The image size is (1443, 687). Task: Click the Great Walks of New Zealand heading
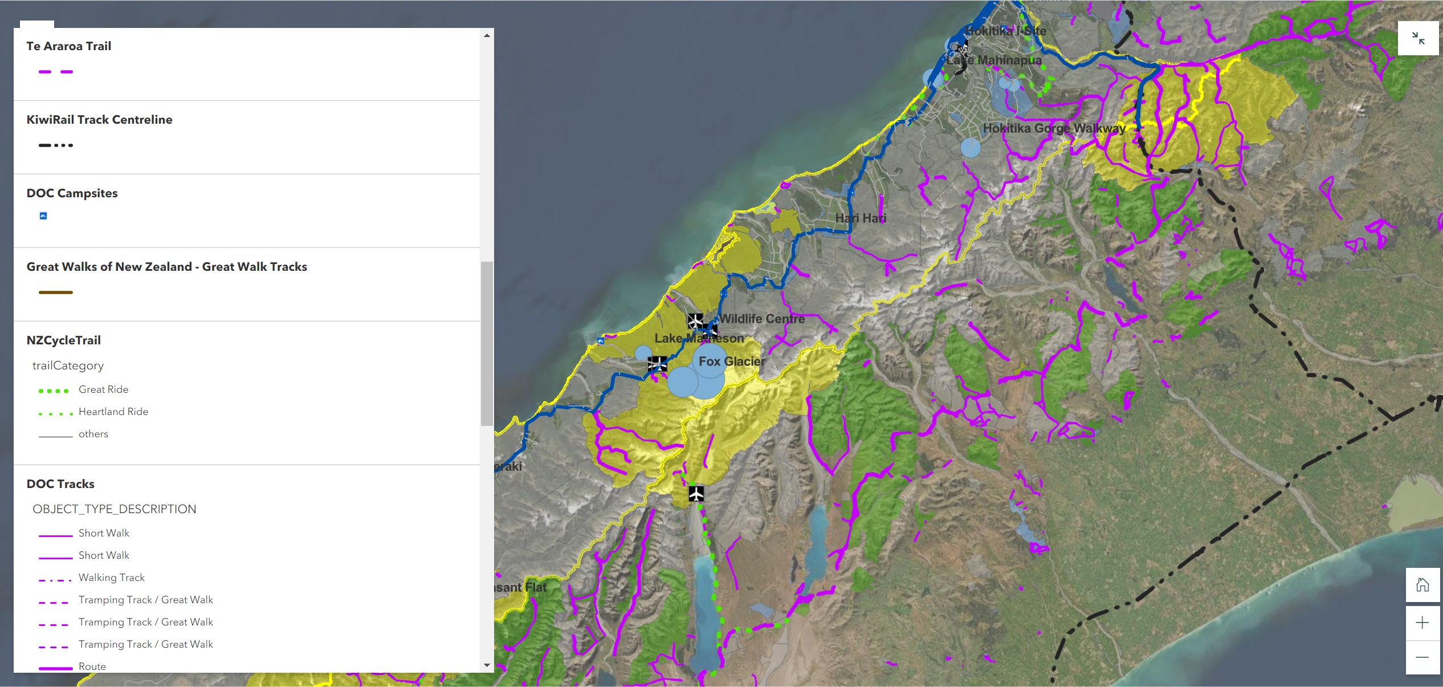167,267
